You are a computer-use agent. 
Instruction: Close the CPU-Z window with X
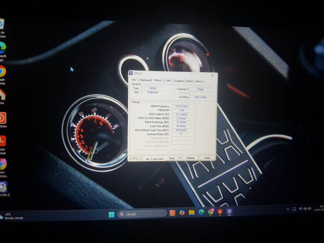pyautogui.click(x=213, y=75)
